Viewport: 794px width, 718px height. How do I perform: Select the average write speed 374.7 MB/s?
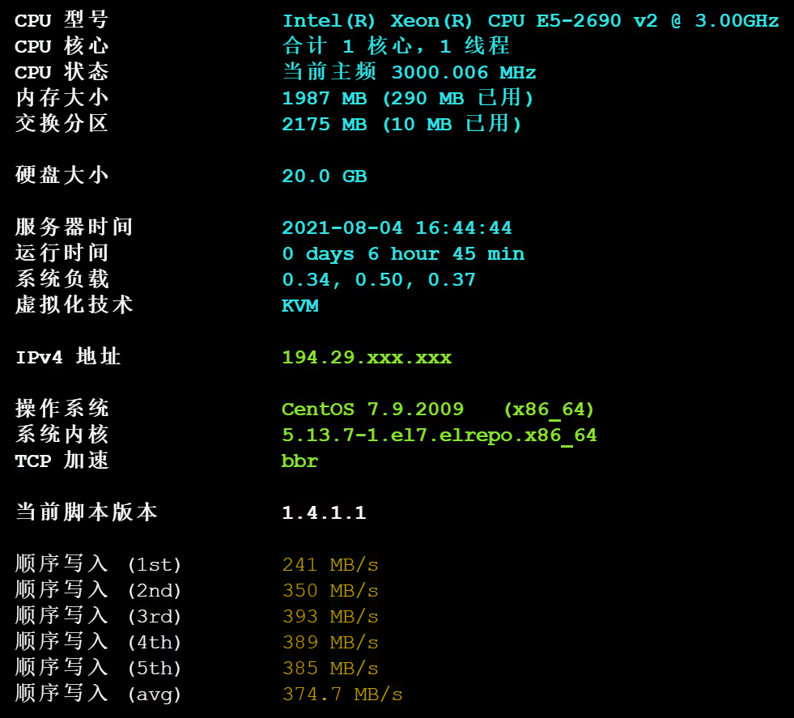click(x=342, y=695)
